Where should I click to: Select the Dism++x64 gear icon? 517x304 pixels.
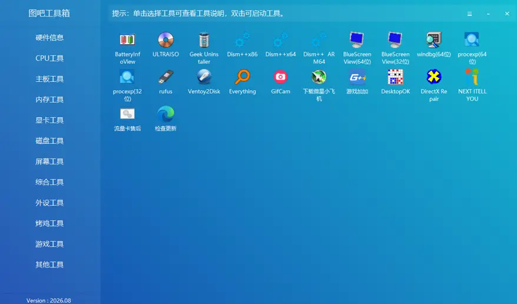tap(281, 40)
